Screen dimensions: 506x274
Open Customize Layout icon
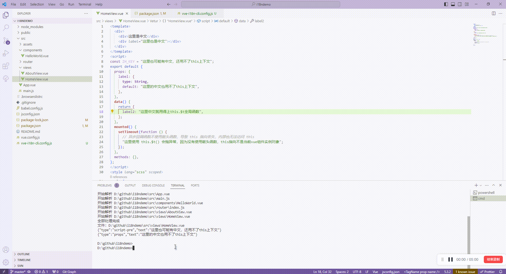point(467,4)
